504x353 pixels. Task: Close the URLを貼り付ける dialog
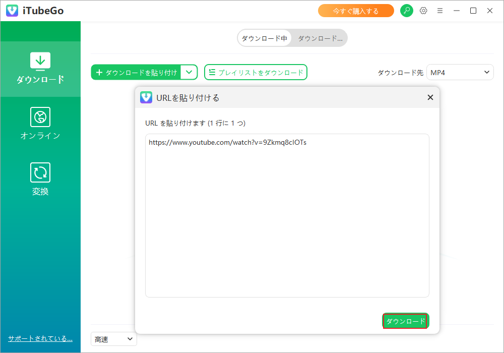tap(430, 97)
